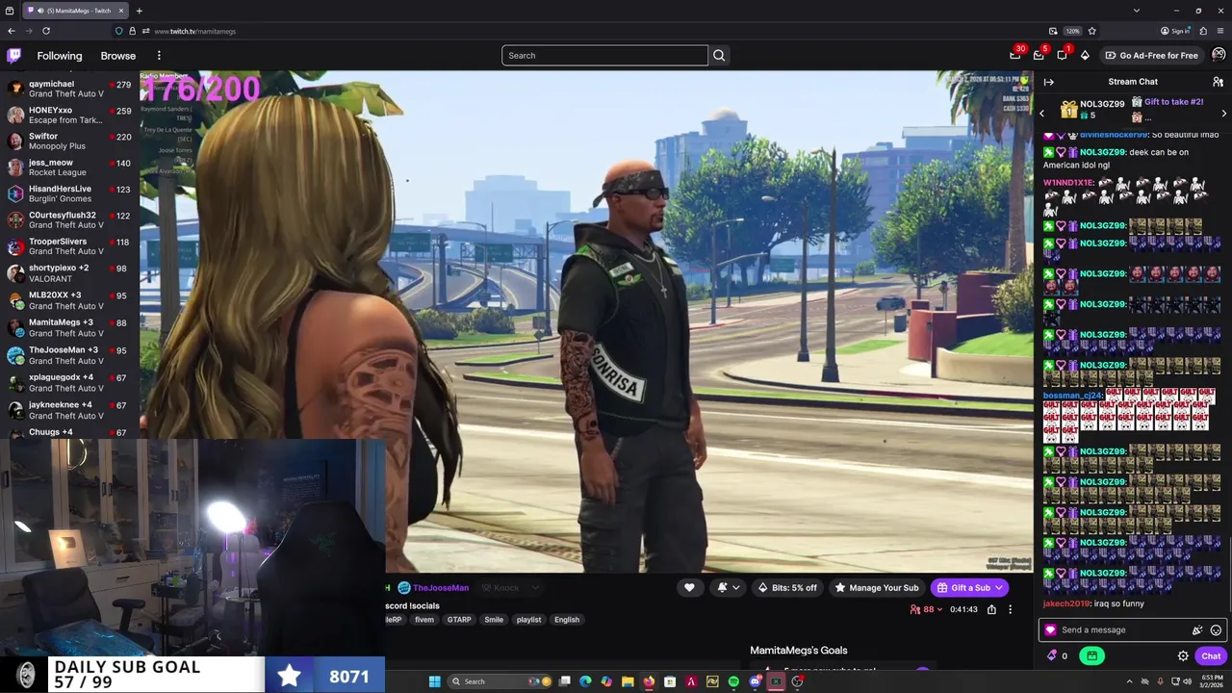Open the Twitch home logo

[x=14, y=55]
